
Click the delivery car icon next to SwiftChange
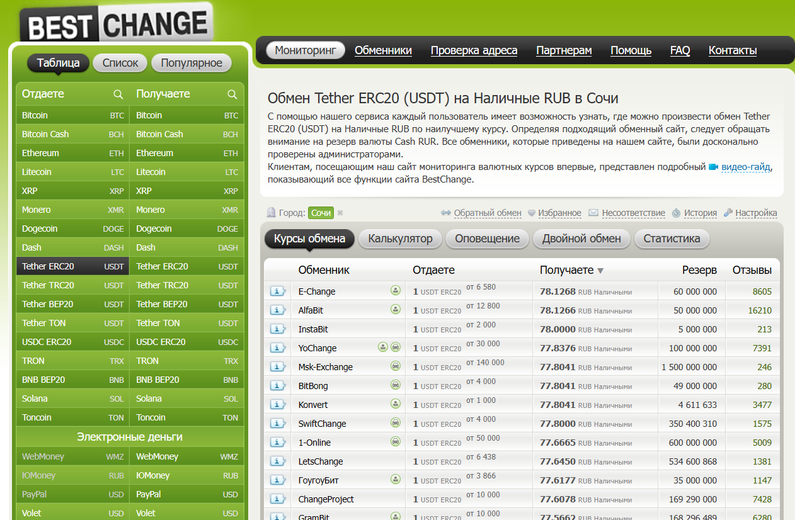tap(396, 422)
